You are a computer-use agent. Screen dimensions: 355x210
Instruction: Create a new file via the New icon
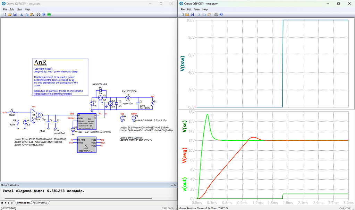point(5,14)
